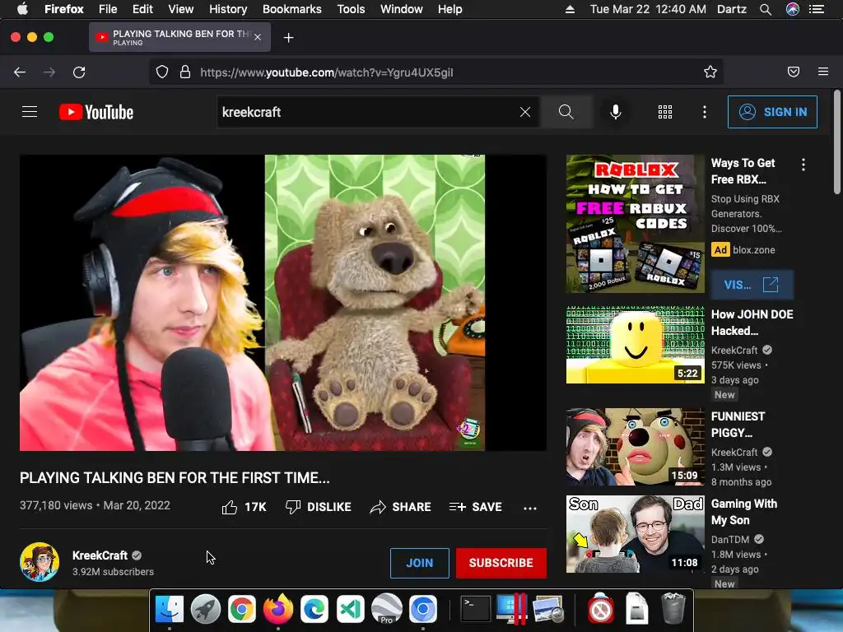Open Firefox tracking protection shield
Screen dimensions: 843x632
(x=162, y=72)
